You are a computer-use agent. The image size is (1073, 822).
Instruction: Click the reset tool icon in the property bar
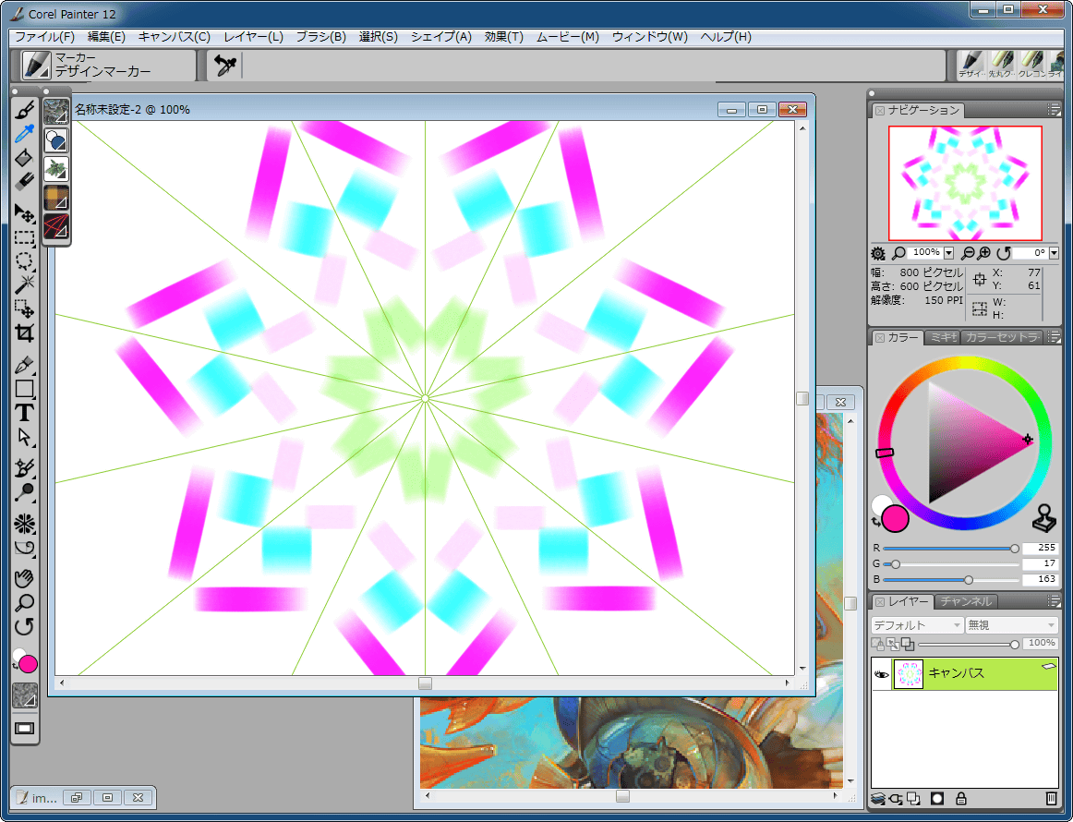[x=224, y=66]
